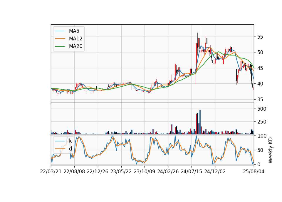The image size is (282, 202).
Task: Click the Weekly KD axis title
Action: 271,150
